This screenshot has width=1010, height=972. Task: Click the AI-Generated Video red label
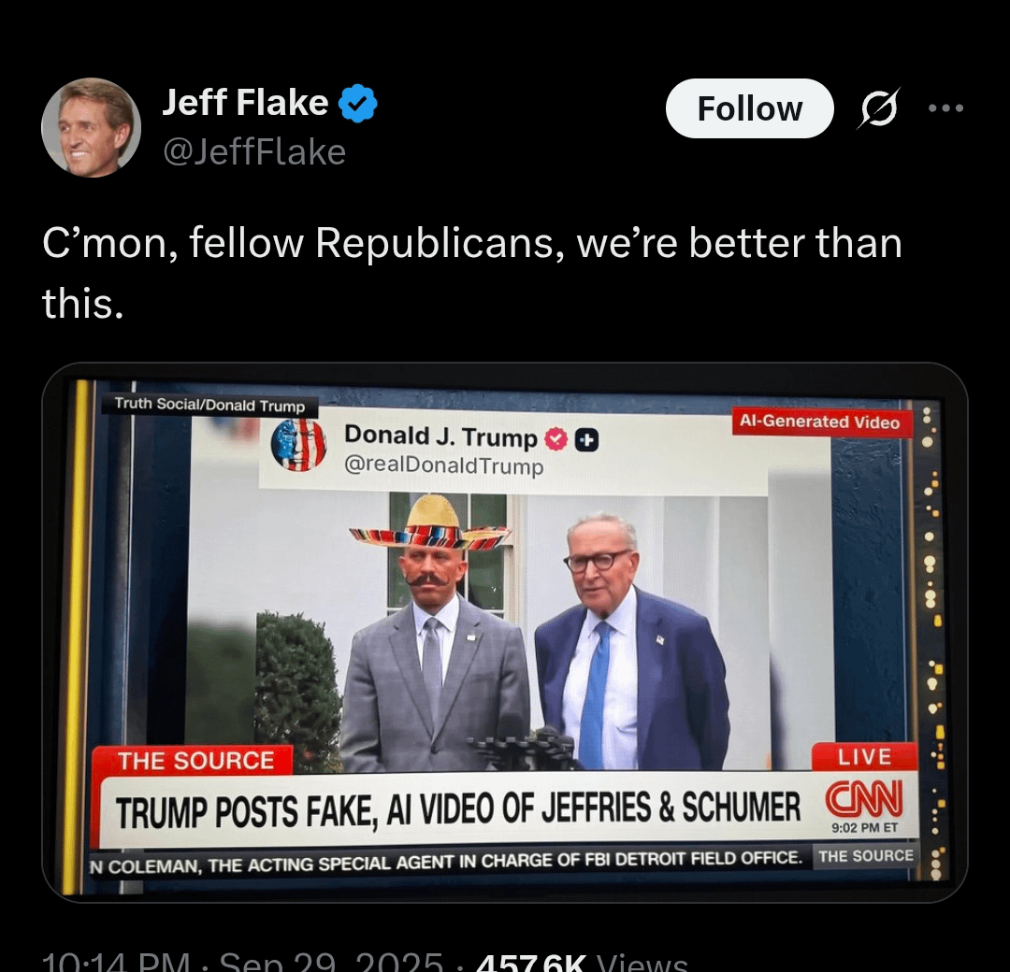click(x=820, y=422)
